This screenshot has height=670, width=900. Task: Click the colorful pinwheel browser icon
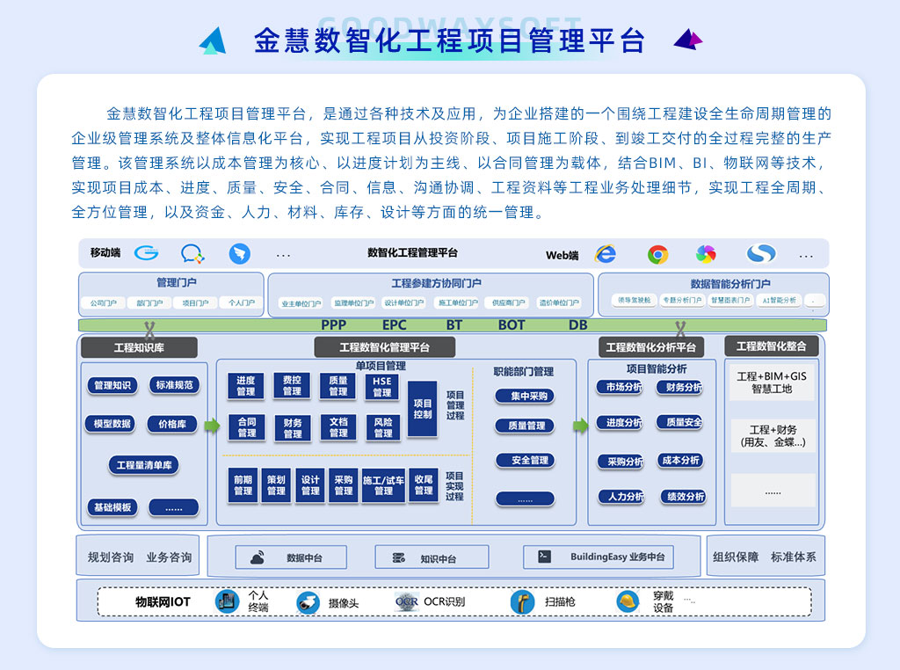click(706, 254)
